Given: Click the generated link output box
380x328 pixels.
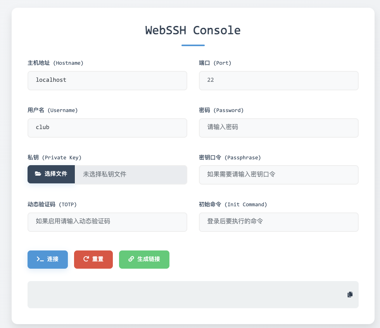Looking at the screenshot, I should pos(193,295).
